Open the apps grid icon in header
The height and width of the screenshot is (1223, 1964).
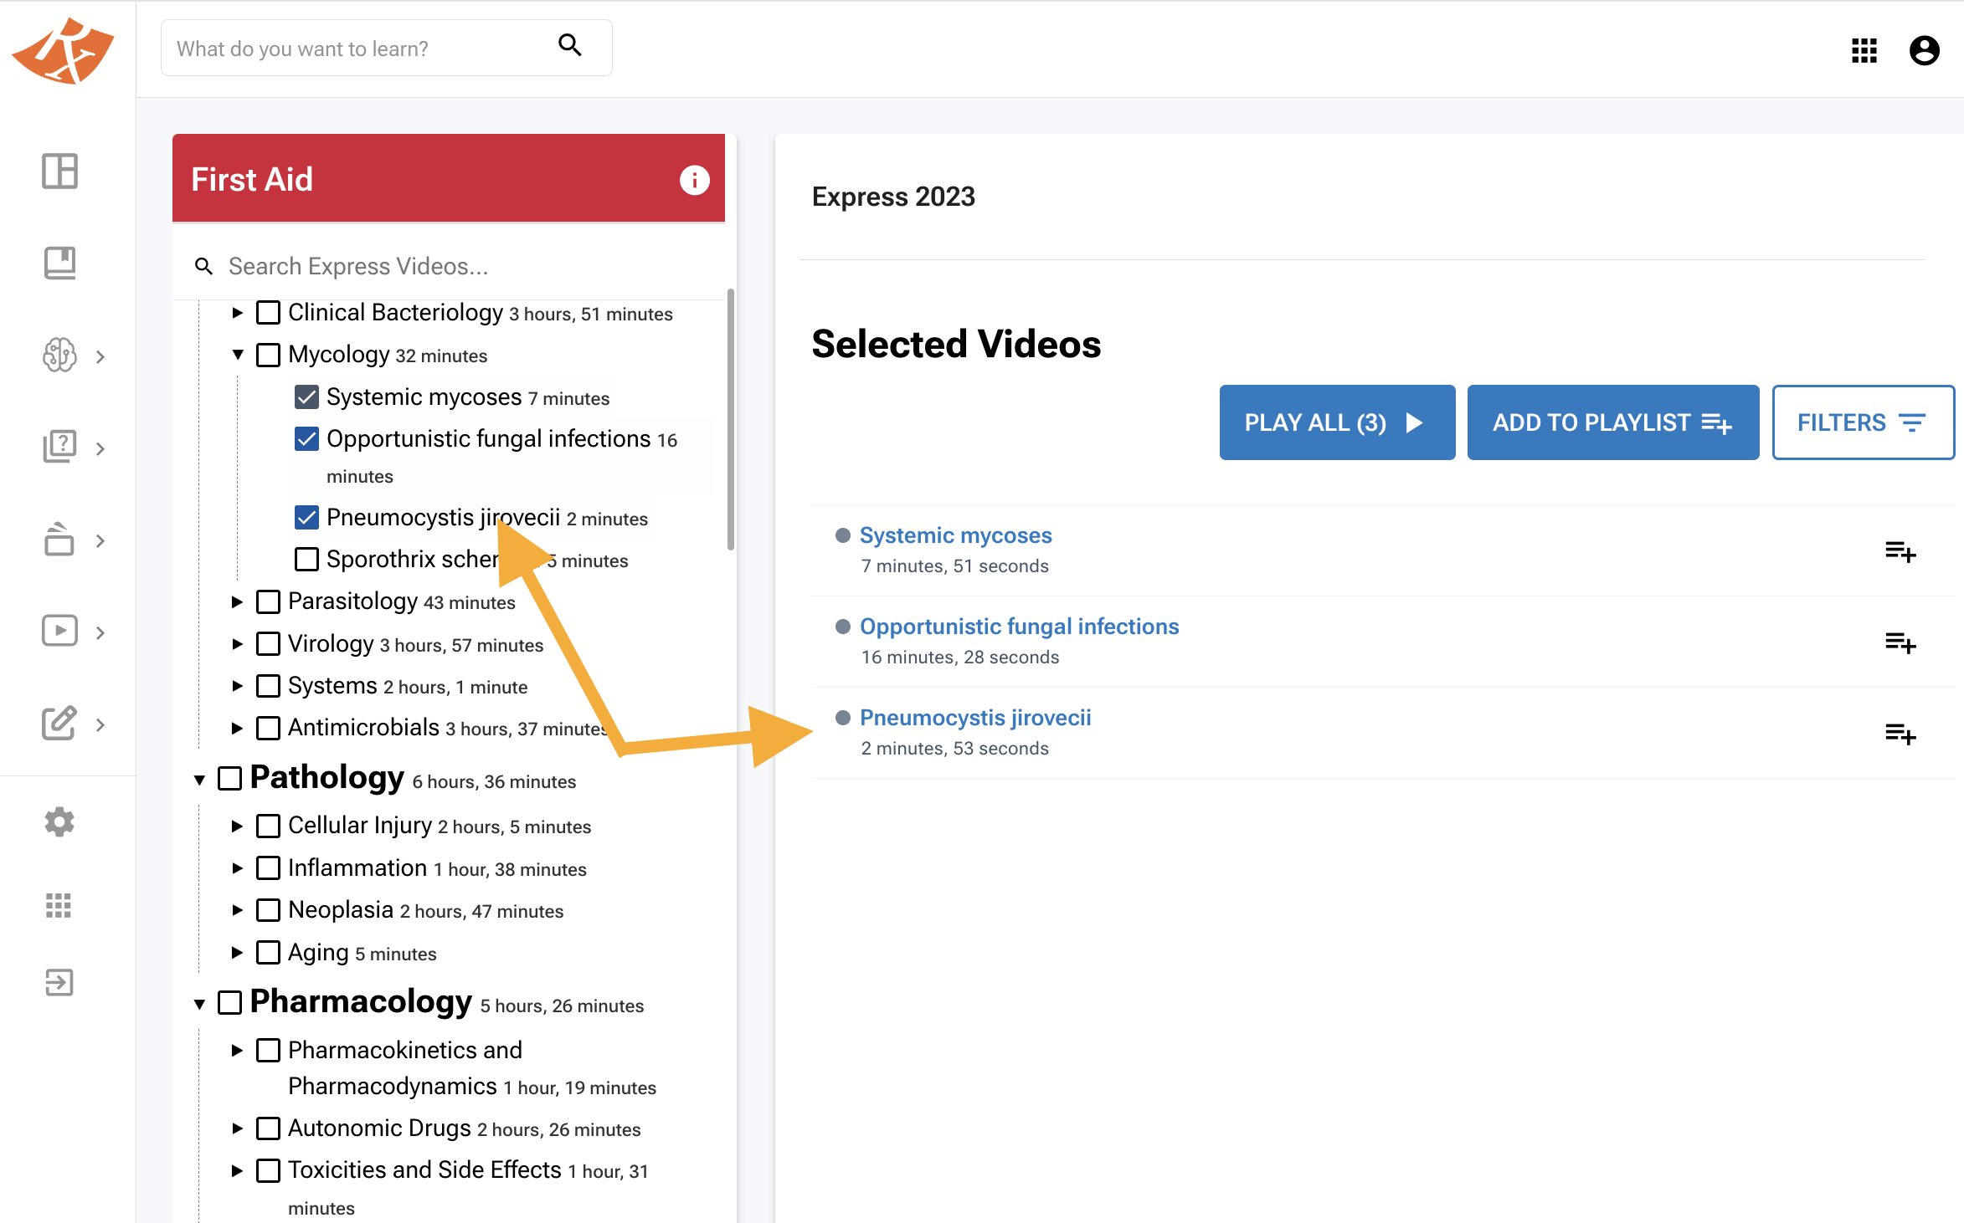click(1864, 50)
